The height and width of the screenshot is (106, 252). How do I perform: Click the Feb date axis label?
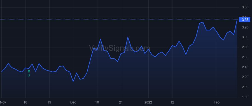[217, 102]
